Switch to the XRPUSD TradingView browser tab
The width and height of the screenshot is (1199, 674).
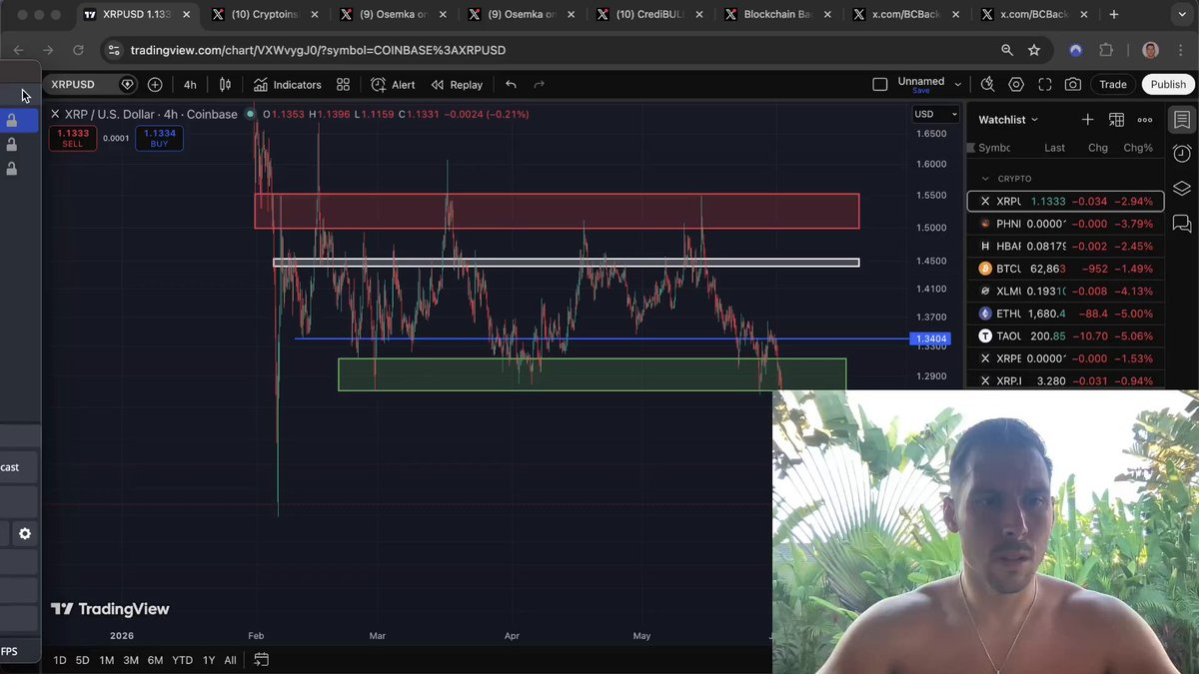[136, 15]
